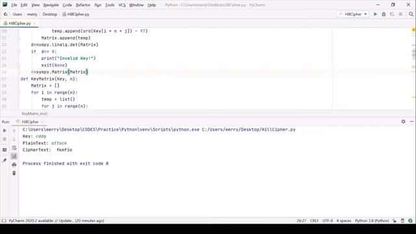Open Run panel settings gear
Image resolution: width=416 pixels, height=234 pixels.
coord(403,122)
